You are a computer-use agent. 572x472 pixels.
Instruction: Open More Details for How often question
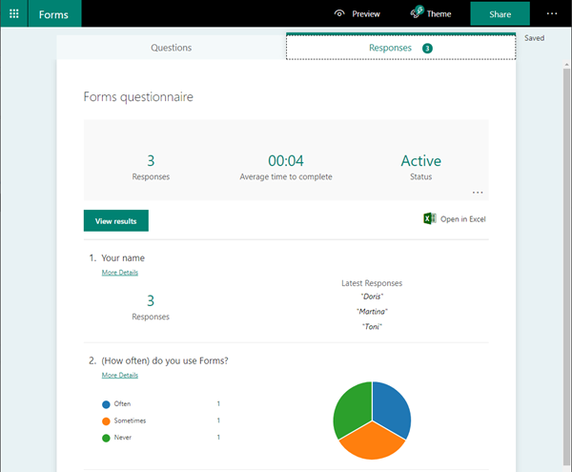(x=120, y=375)
